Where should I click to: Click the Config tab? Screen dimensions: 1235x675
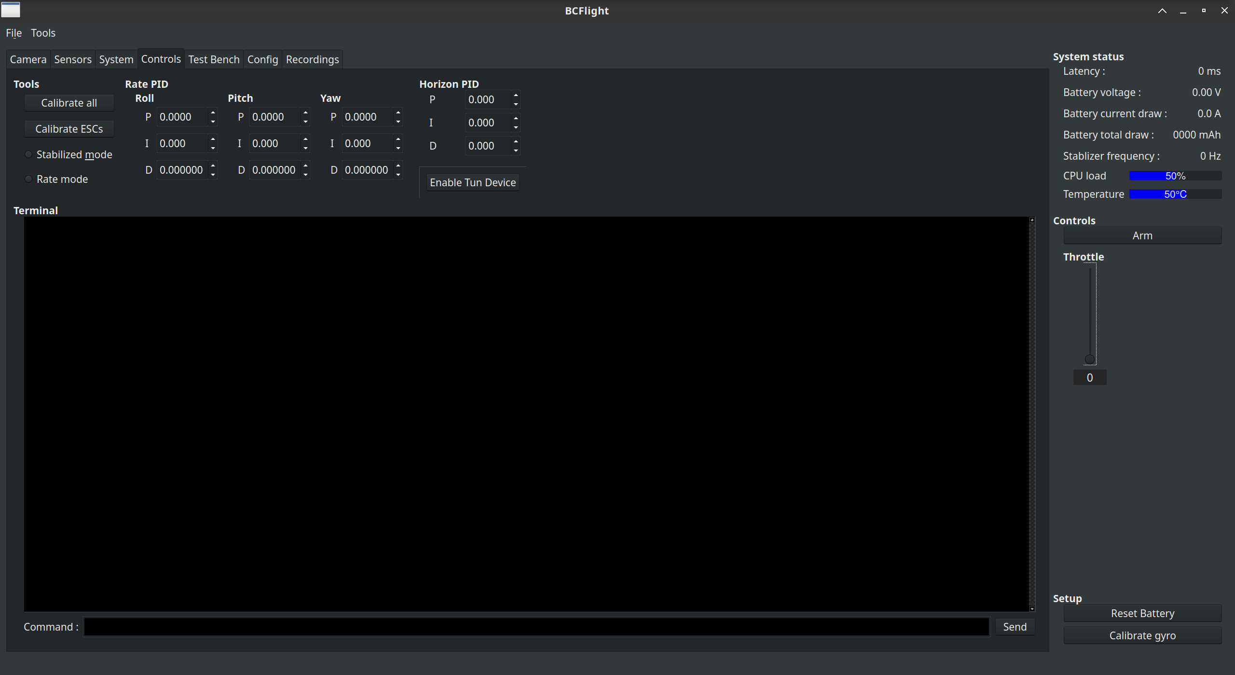[262, 59]
